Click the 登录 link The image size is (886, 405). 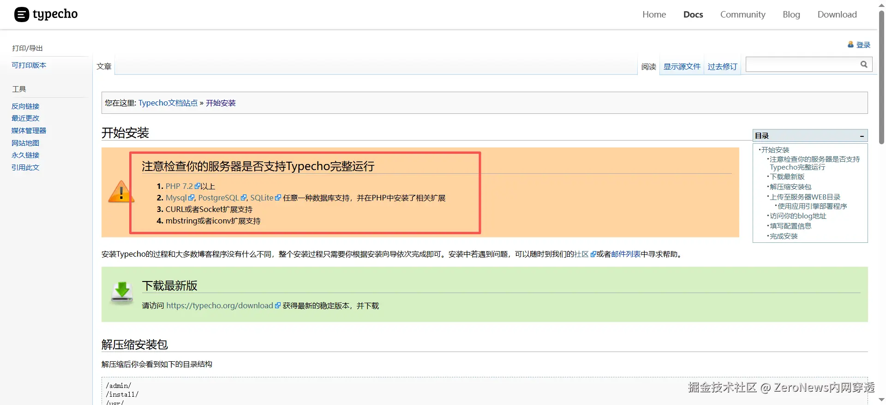tap(863, 45)
